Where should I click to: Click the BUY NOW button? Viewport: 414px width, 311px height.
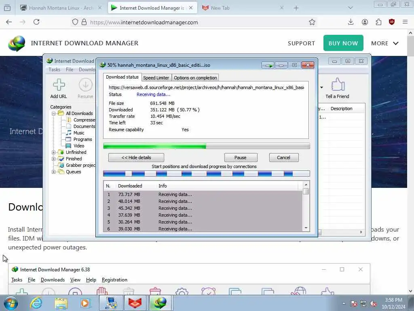pos(343,43)
